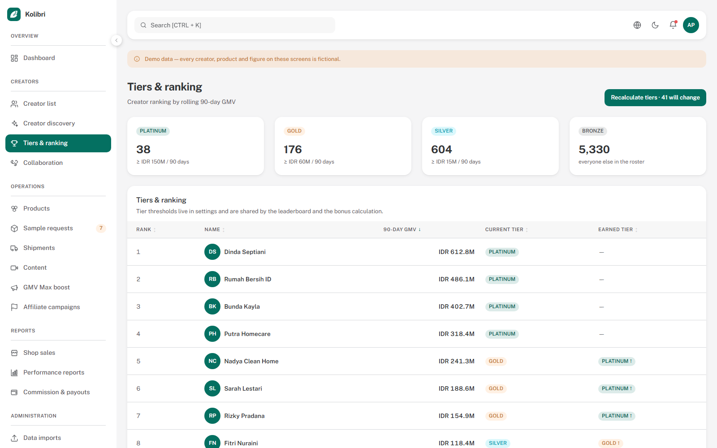717x448 pixels.
Task: Click the Sample requests count badge 7
Action: [101, 228]
